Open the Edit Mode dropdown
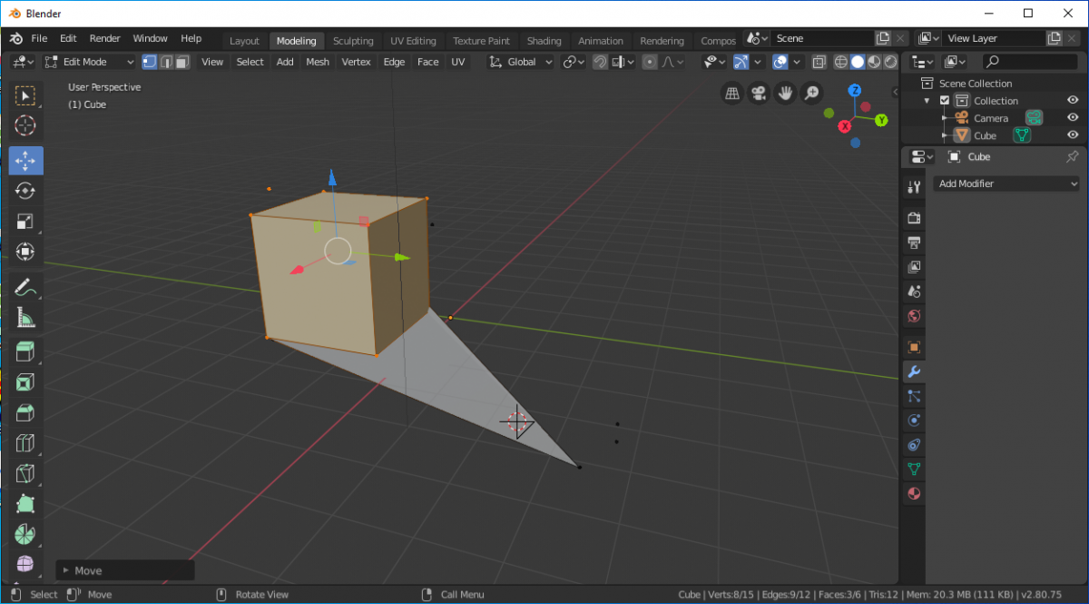 (x=88, y=62)
